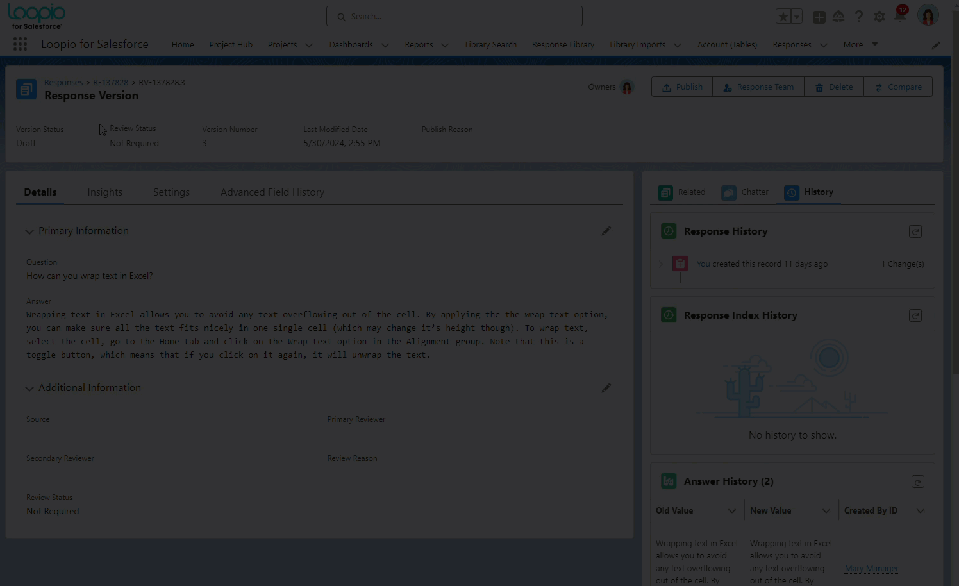This screenshot has width=959, height=586.
Task: Switch to the Advanced Field History tab
Action: [x=272, y=192]
